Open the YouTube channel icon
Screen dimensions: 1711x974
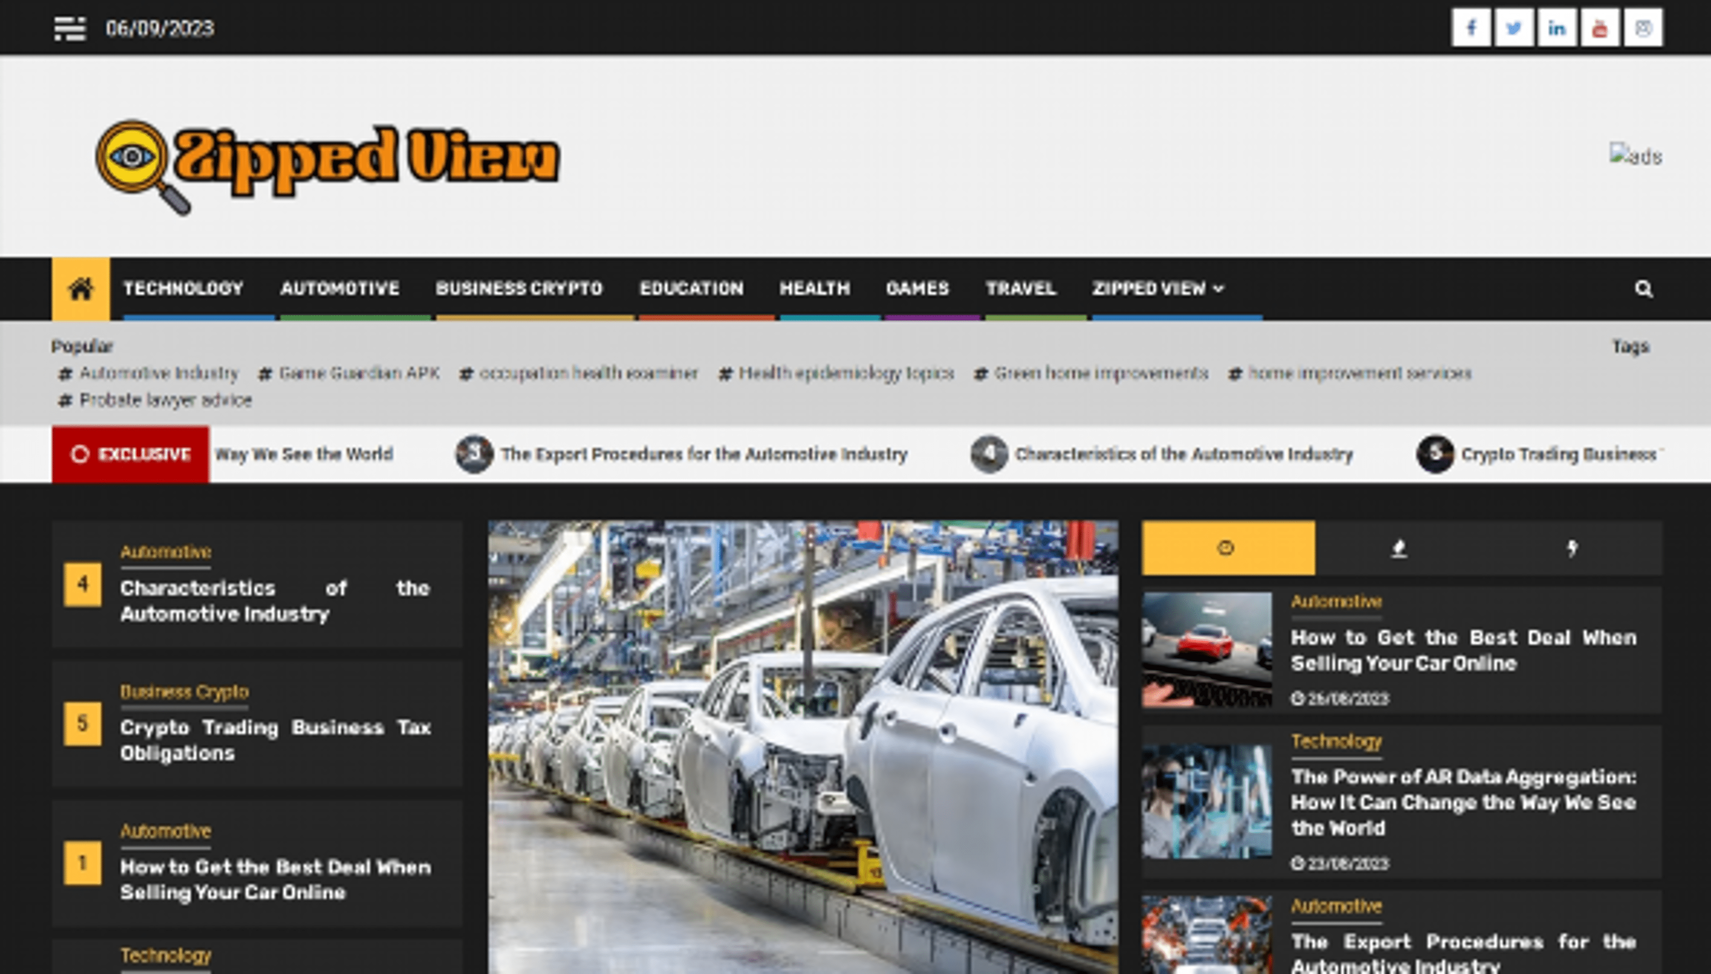[x=1599, y=28]
